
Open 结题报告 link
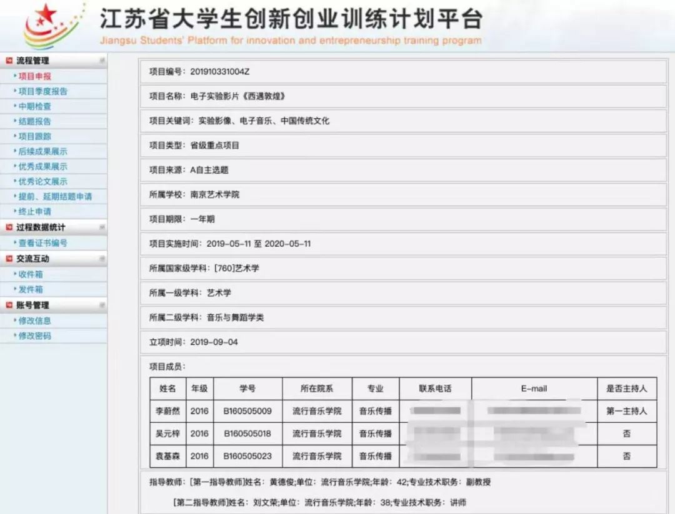pos(35,121)
